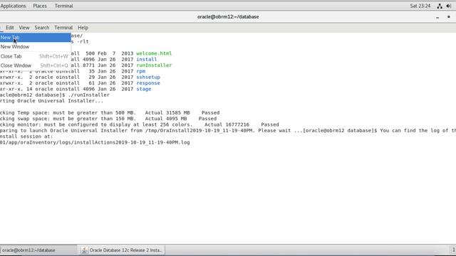Open the network status icon in top bar
The image size is (456, 256).
click(440, 6)
